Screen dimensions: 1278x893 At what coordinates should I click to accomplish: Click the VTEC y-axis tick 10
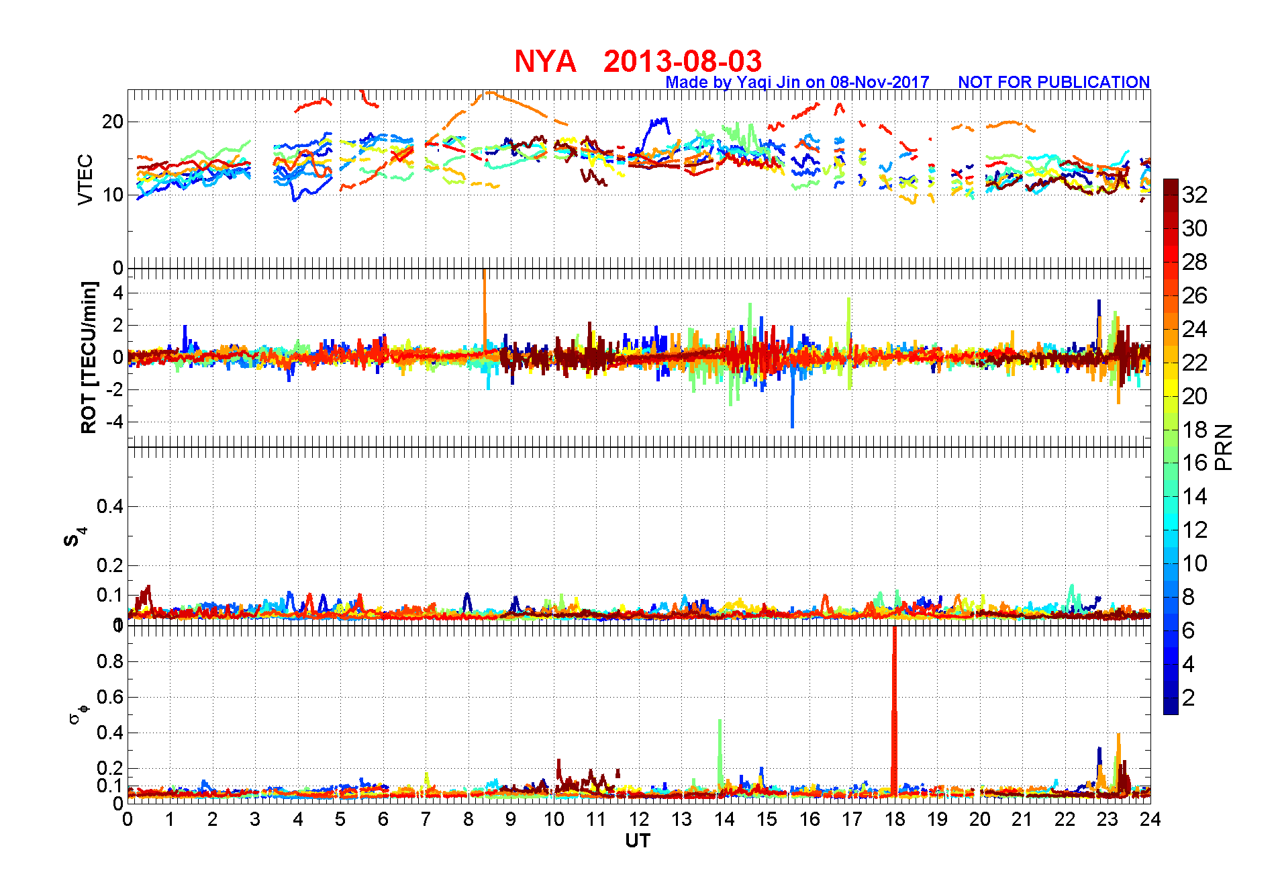113,195
